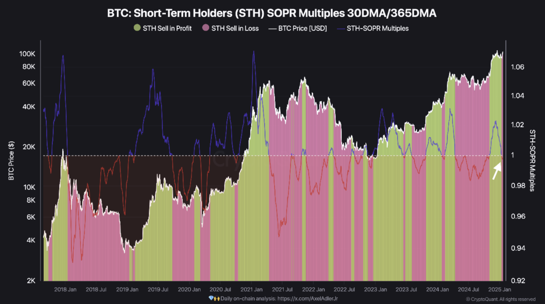Click the 2021 Jan date label
The image size is (545, 304).
(x=252, y=290)
